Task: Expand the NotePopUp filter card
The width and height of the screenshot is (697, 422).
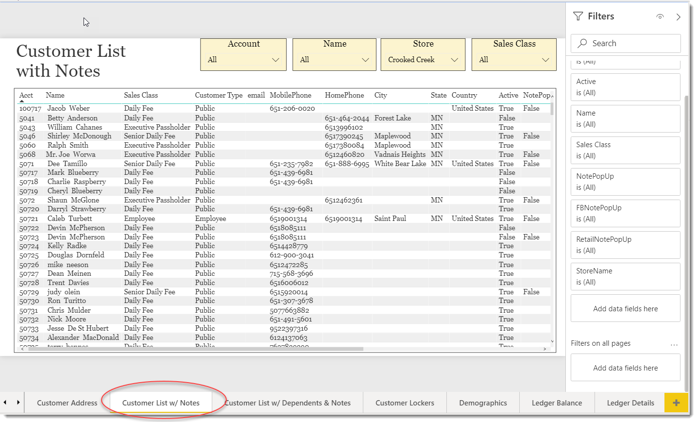Action: click(625, 182)
